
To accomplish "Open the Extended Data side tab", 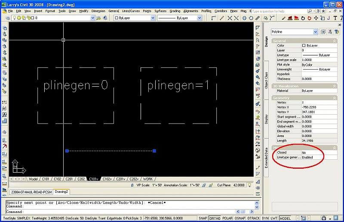I will pos(266,158).
